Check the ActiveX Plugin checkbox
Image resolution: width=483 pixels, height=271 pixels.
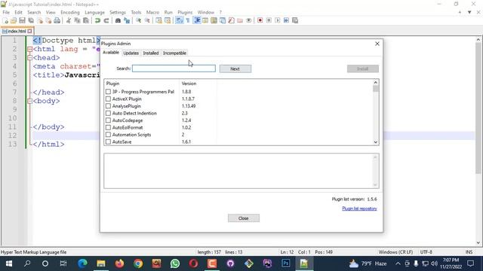coord(108,99)
